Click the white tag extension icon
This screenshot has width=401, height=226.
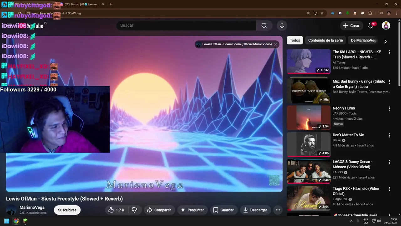(x=340, y=13)
